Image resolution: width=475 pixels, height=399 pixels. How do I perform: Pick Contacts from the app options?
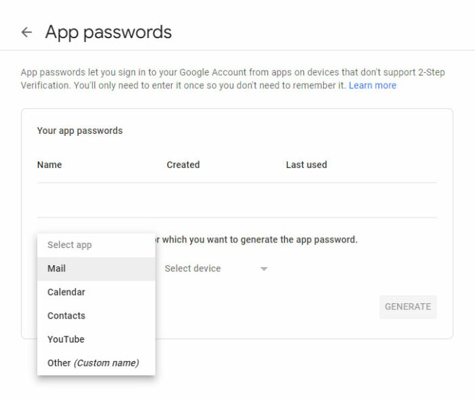pyautogui.click(x=96, y=315)
